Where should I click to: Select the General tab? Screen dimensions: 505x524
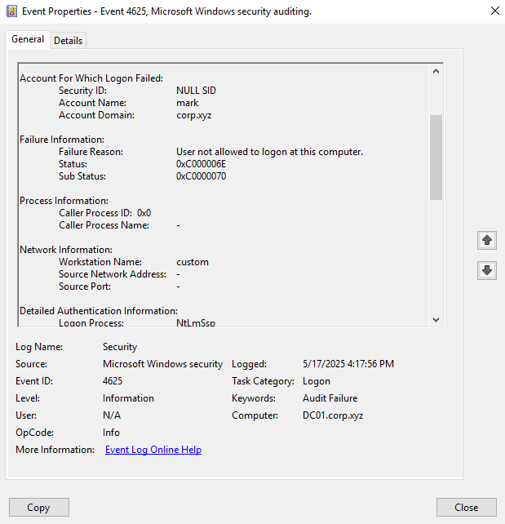click(x=28, y=39)
